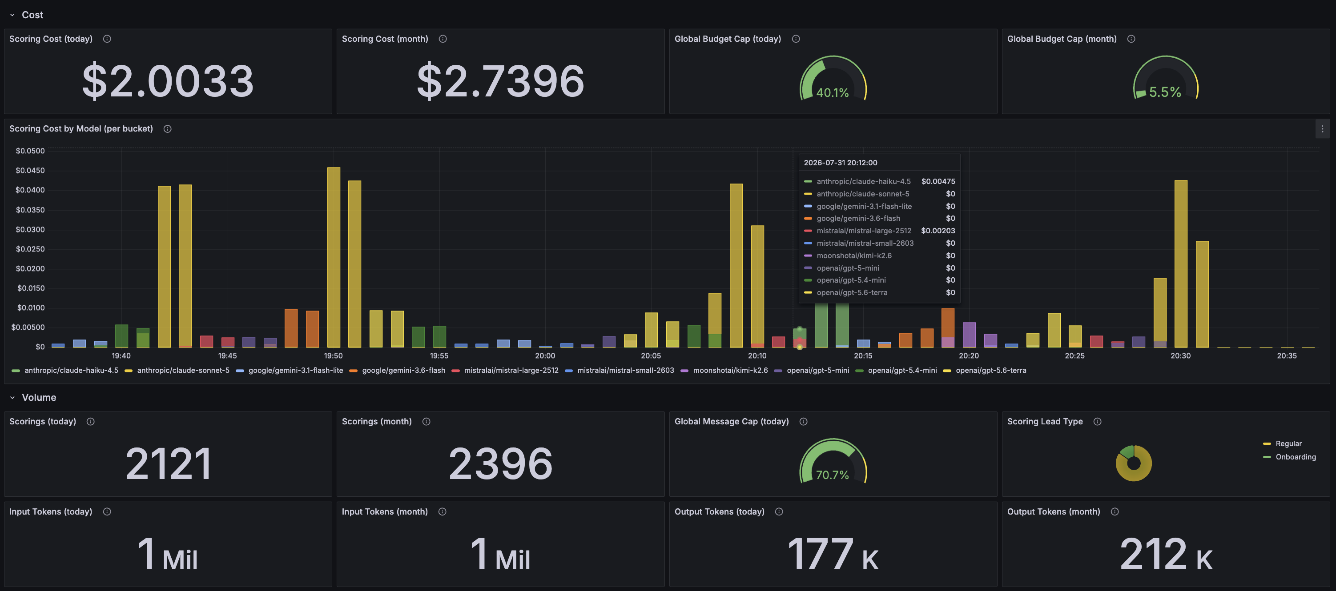Click tooltip value $0.00475 for claude-haiku-4.5
Screen dimensions: 1336x591
[938, 181]
